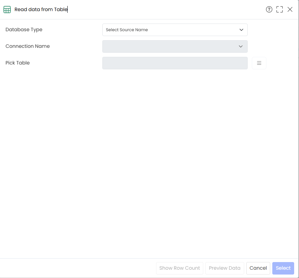This screenshot has width=299, height=278.
Task: Open the Connection Name dropdown
Action: point(175,46)
